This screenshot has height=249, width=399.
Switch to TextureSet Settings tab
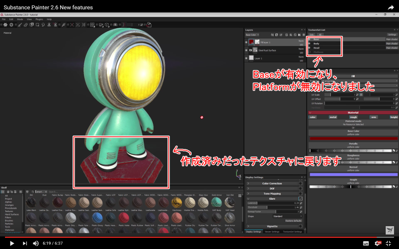292,232
